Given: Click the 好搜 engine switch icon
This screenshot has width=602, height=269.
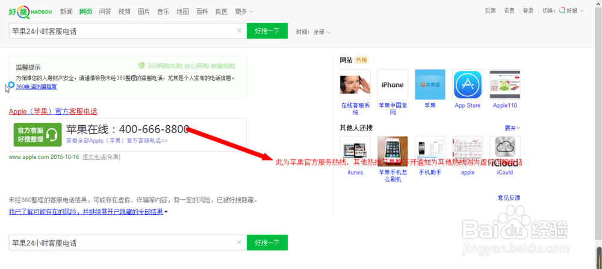Looking at the screenshot, I should 562,11.
